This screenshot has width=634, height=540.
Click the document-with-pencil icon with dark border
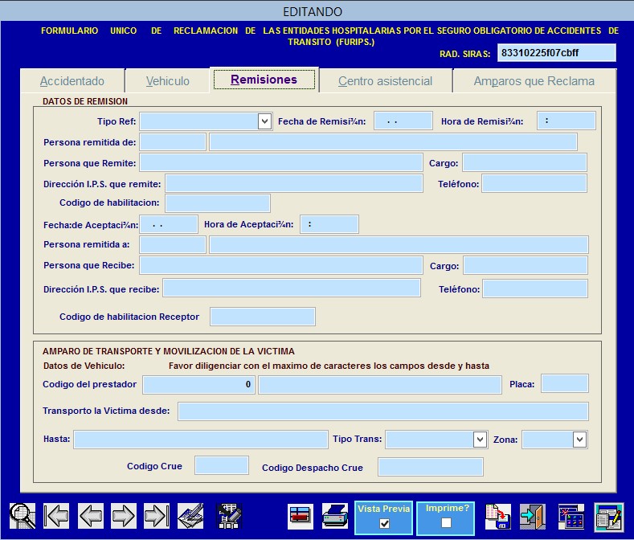click(x=229, y=516)
